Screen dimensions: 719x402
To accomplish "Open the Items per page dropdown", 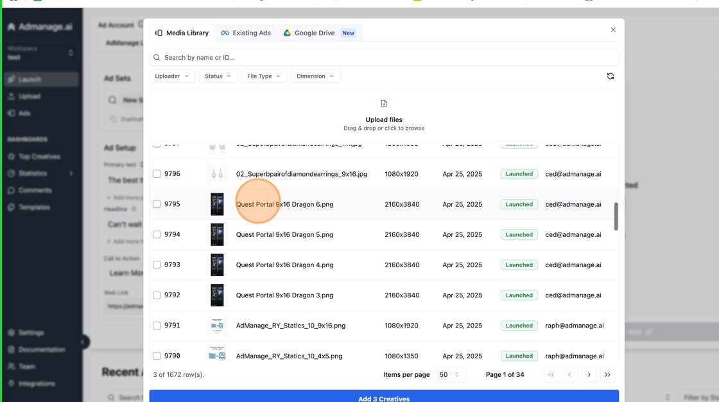I will tap(449, 374).
